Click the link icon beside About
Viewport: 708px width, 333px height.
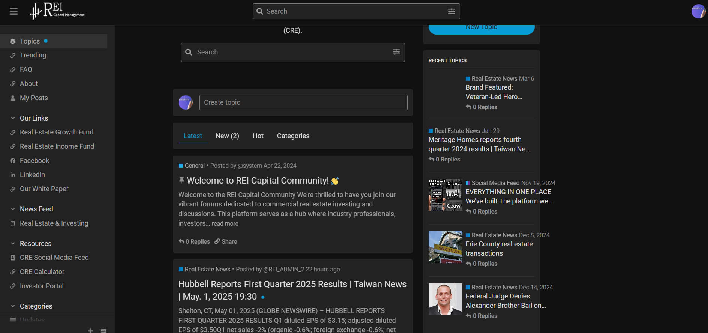(x=13, y=84)
